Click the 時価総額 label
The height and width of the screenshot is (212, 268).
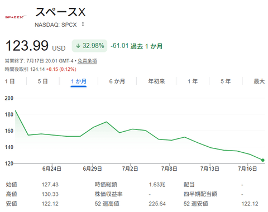106,185
